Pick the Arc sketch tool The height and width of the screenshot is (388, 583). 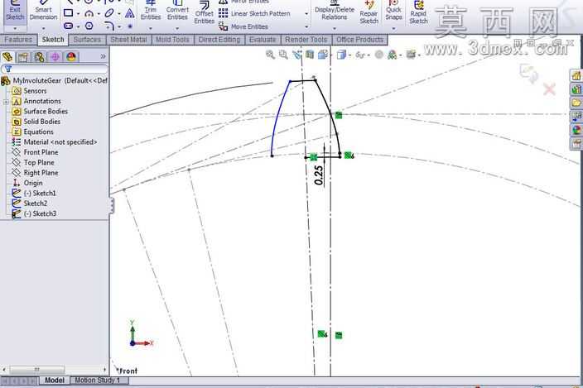click(x=89, y=14)
